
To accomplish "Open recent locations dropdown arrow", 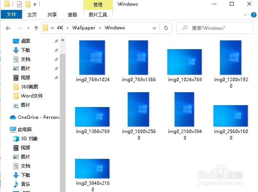I will (28, 28).
